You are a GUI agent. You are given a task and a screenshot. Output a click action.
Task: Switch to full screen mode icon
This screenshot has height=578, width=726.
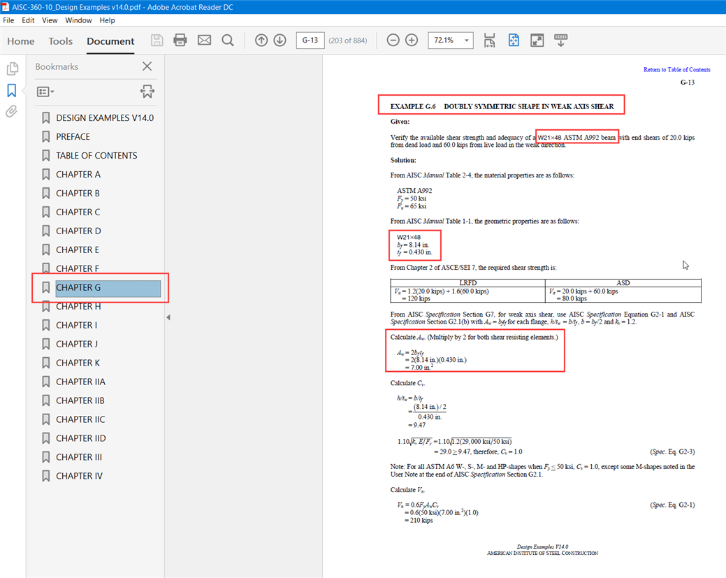[x=537, y=41]
